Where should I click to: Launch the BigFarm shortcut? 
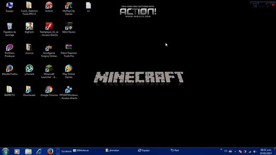pyautogui.click(x=29, y=28)
